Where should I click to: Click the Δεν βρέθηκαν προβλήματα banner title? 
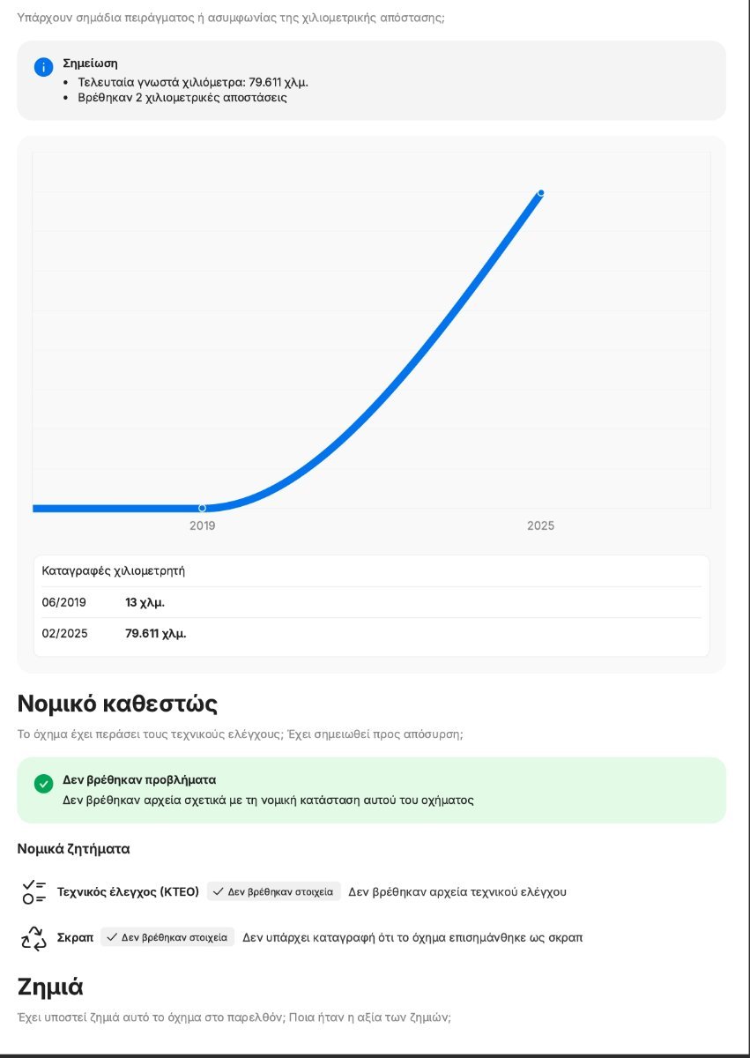tap(139, 780)
